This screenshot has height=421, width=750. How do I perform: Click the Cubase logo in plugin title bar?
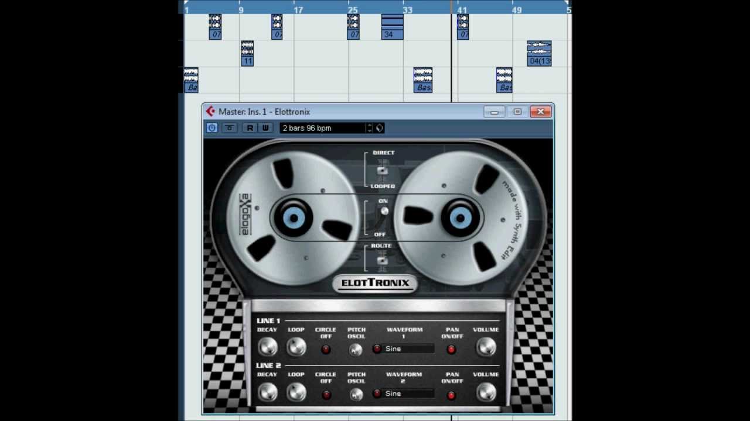210,111
